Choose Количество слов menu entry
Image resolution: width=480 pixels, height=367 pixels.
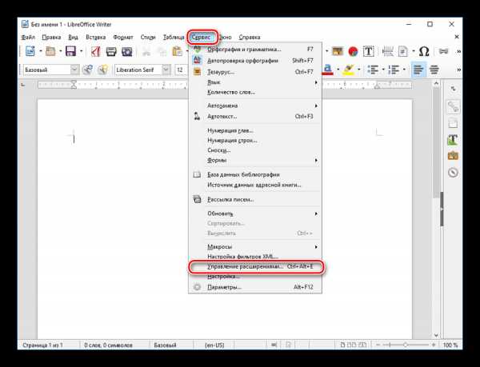click(x=255, y=92)
